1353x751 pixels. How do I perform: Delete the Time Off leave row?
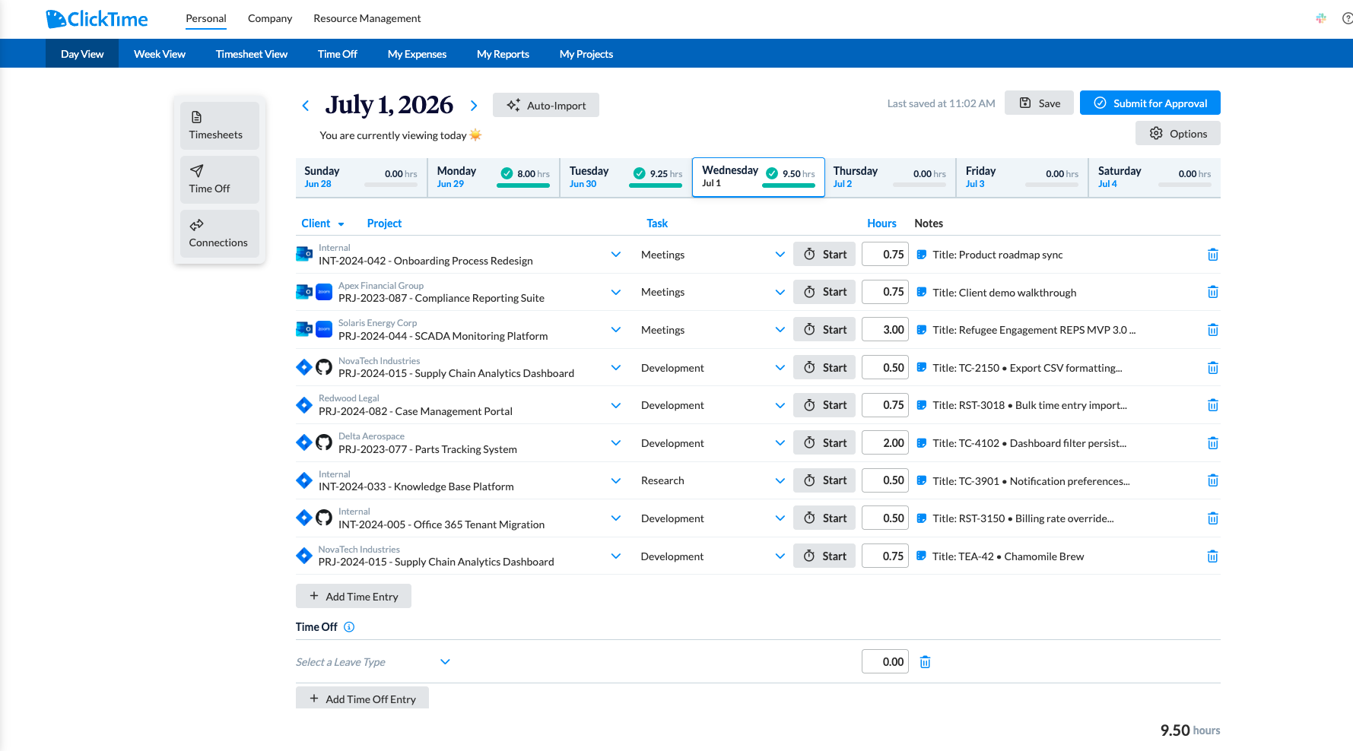point(925,662)
